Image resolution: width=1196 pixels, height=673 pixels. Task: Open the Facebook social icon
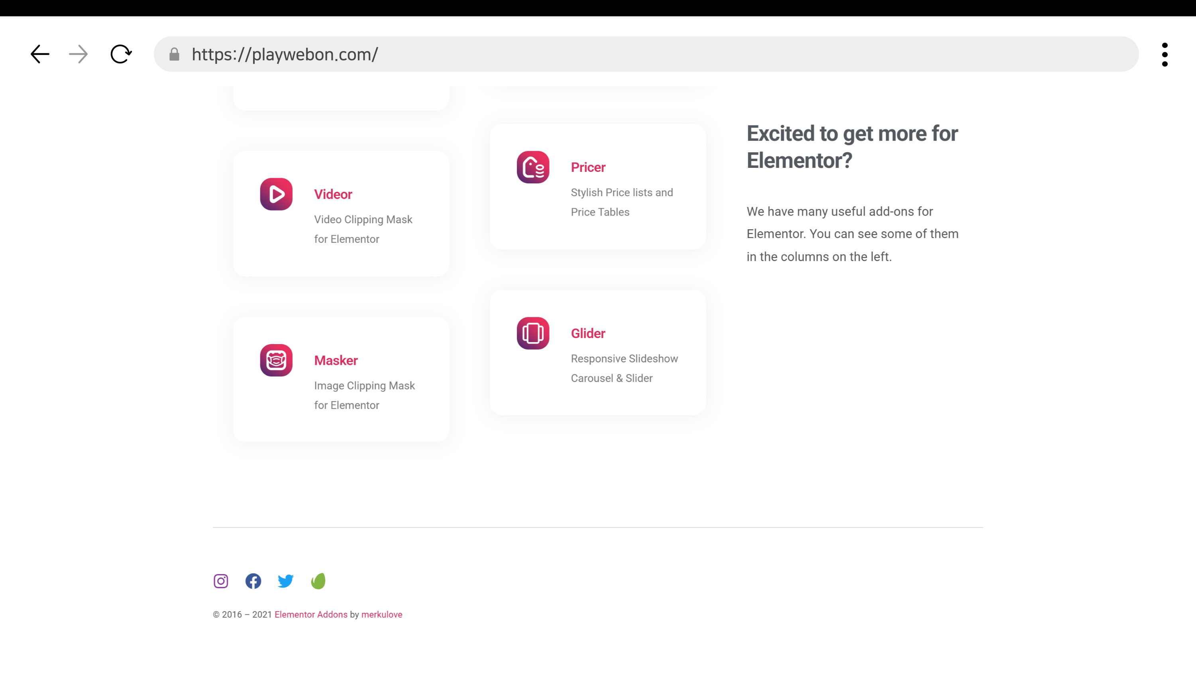point(253,581)
